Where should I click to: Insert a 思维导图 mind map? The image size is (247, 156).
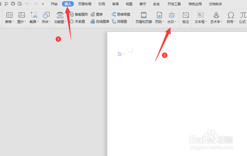coord(121,14)
